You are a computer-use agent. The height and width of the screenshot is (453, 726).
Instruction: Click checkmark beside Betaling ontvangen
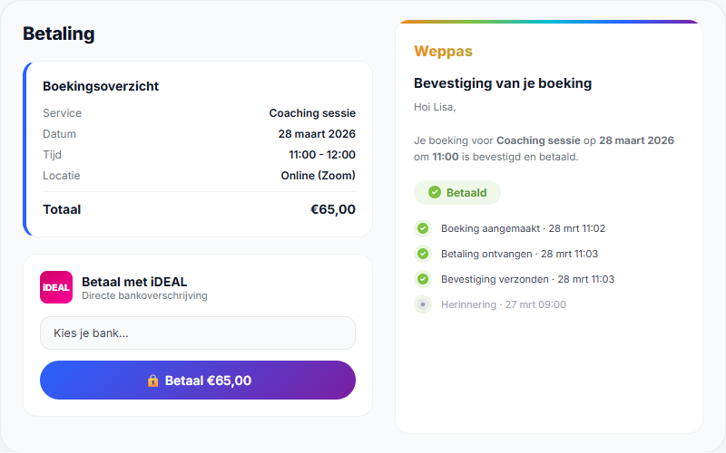(422, 254)
